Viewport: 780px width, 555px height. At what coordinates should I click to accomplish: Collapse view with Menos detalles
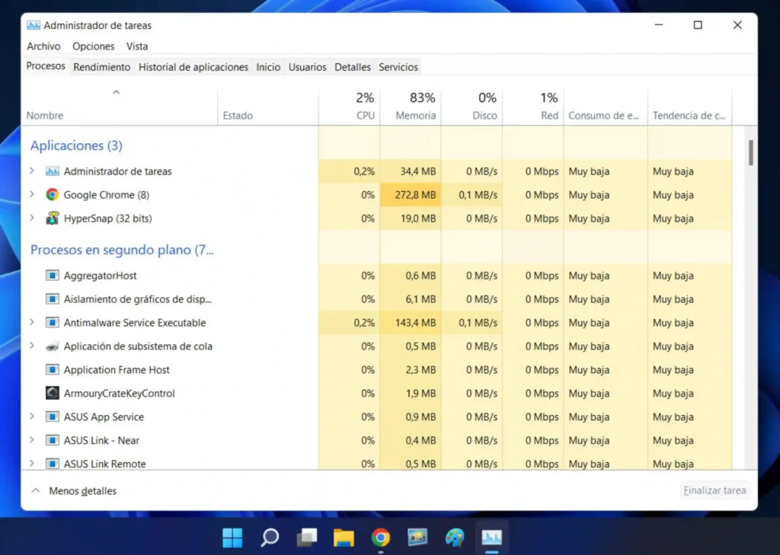74,491
